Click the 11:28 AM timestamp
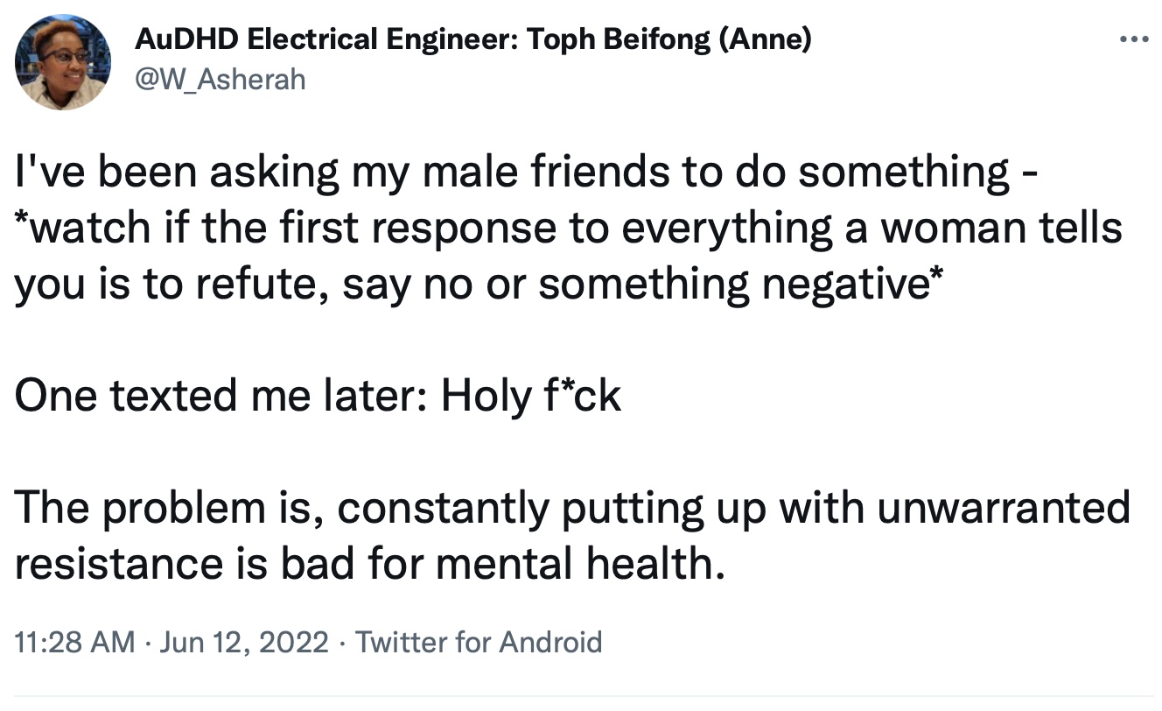The width and height of the screenshot is (1162, 711). click(75, 643)
